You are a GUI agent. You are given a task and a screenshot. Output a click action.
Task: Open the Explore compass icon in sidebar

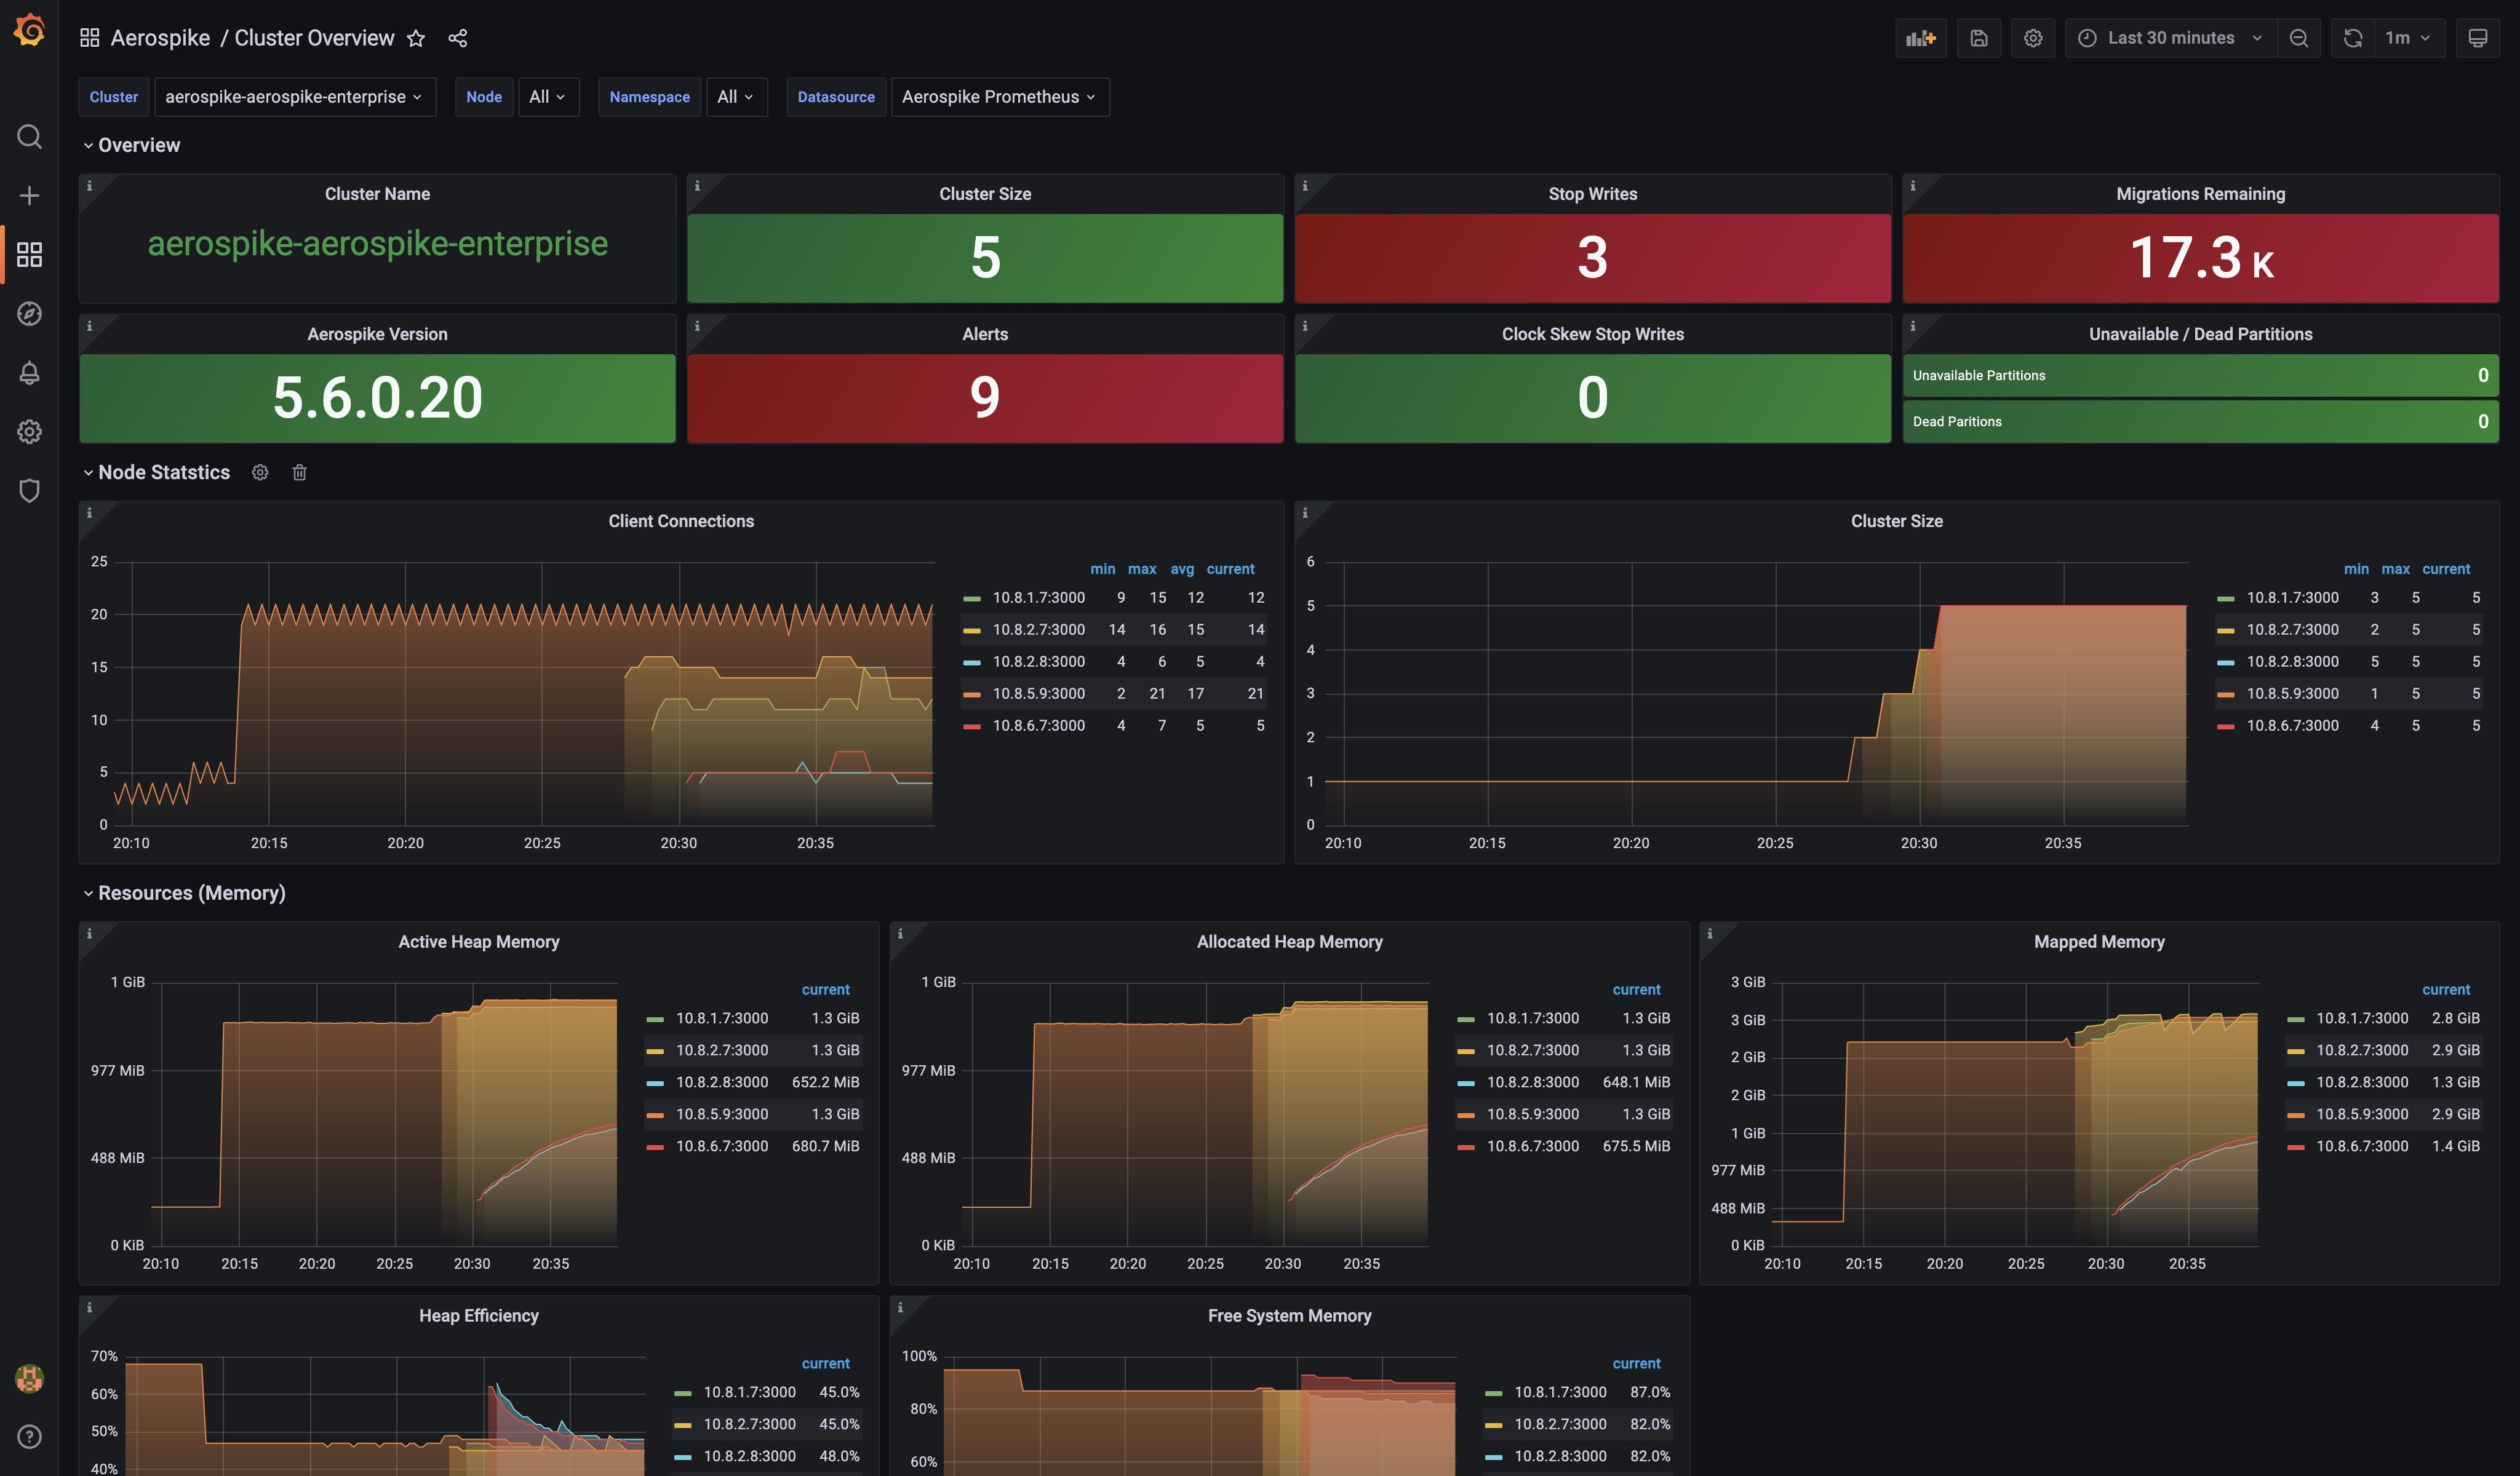(29, 313)
